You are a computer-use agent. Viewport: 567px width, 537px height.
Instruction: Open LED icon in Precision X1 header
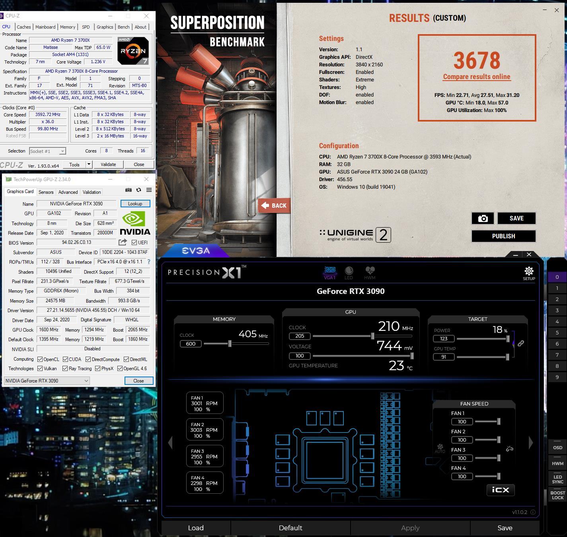click(349, 272)
